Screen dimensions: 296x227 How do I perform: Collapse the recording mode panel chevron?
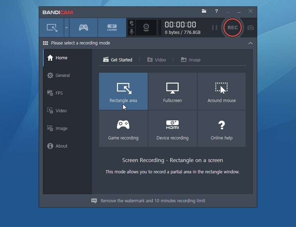pyautogui.click(x=250, y=43)
